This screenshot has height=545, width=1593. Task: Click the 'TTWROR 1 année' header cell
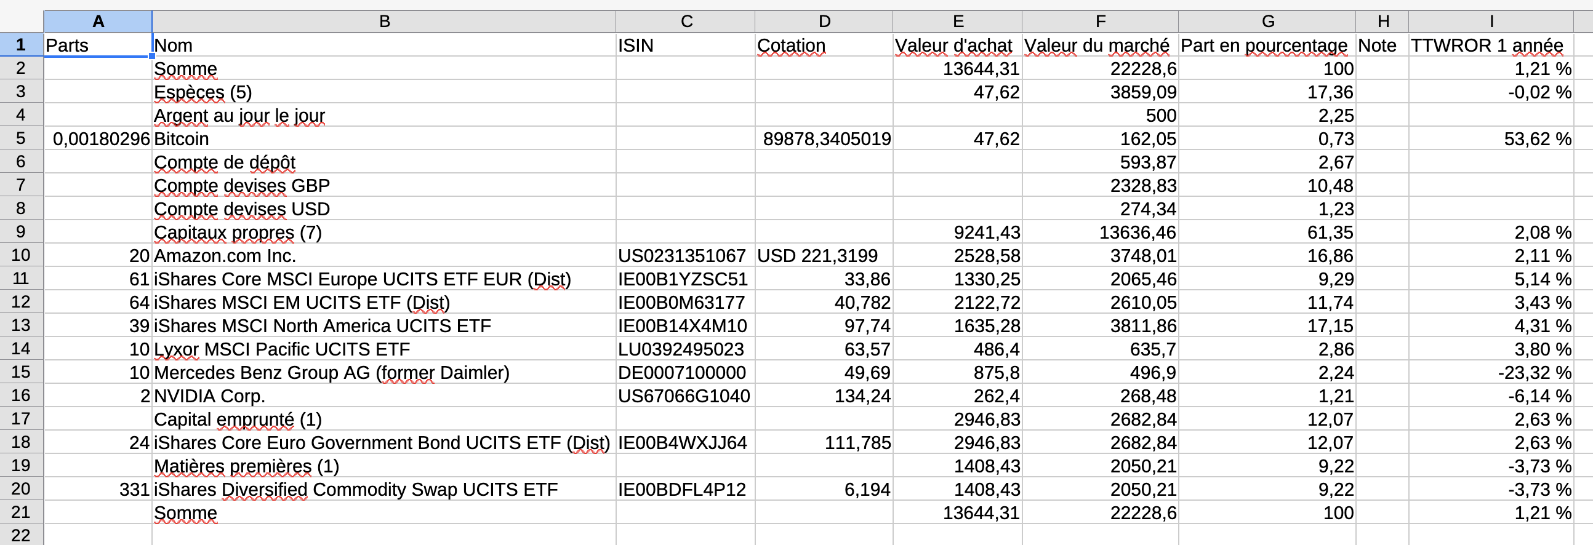tap(1491, 45)
